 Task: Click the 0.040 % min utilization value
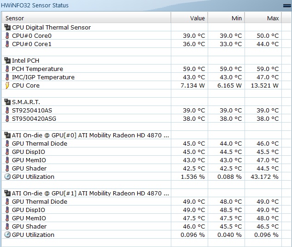point(230,235)
